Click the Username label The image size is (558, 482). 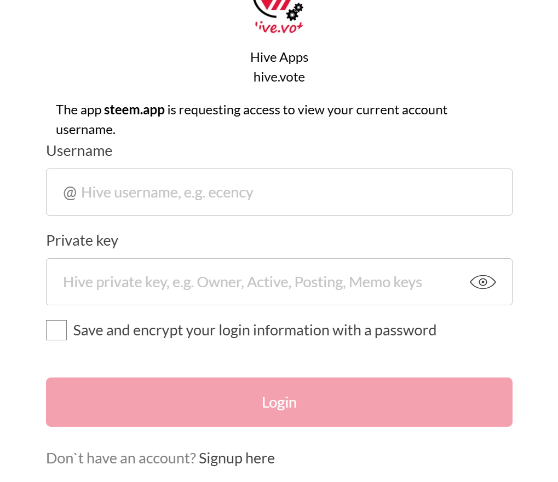click(x=79, y=151)
